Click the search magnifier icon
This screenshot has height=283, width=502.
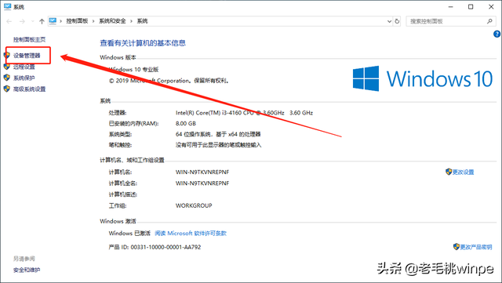click(x=489, y=21)
